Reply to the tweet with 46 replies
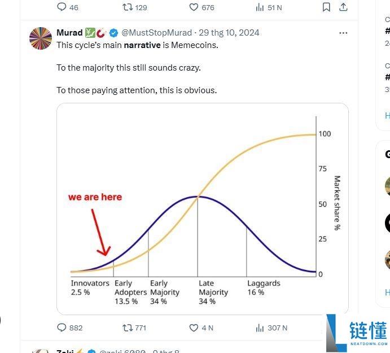390x353 pixels. click(62, 7)
